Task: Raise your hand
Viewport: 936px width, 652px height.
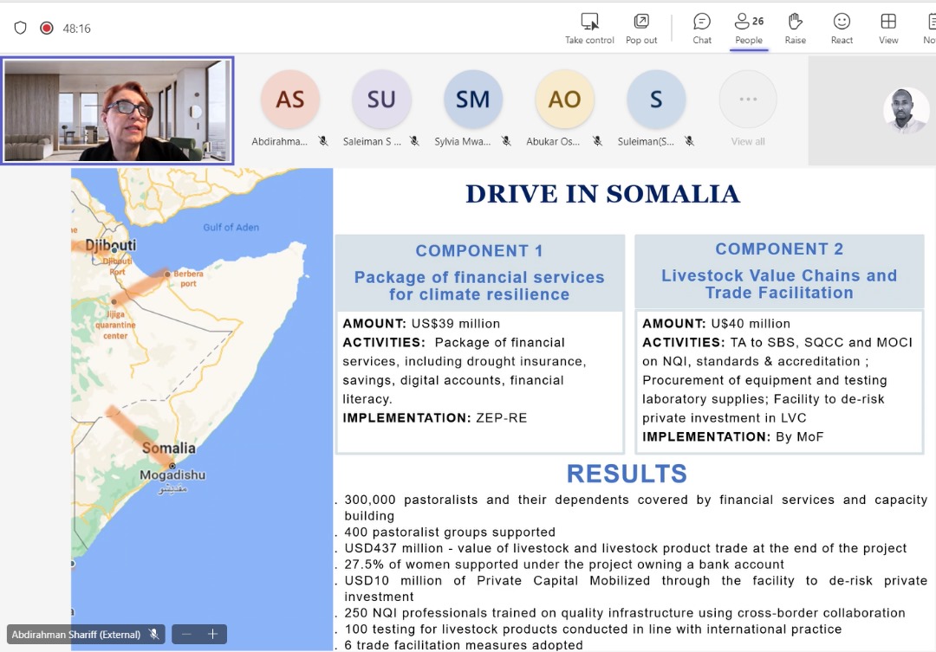Action: pos(795,29)
